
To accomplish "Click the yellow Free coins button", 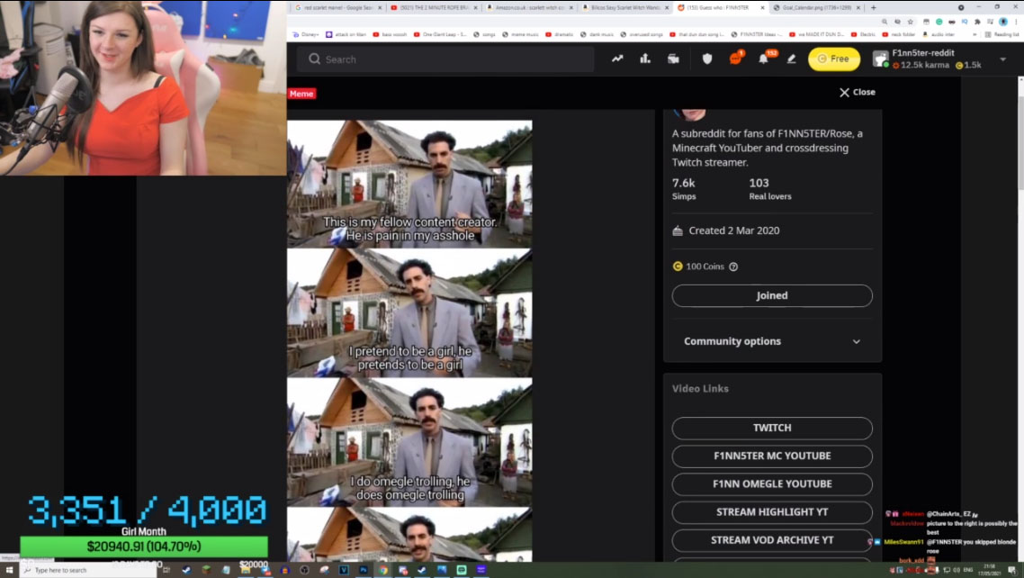I will click(834, 59).
